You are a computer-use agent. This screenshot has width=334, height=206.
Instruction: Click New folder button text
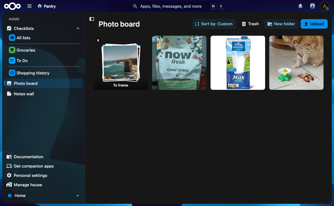coord(284,24)
